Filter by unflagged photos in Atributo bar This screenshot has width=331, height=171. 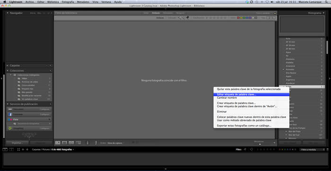(x=183, y=18)
